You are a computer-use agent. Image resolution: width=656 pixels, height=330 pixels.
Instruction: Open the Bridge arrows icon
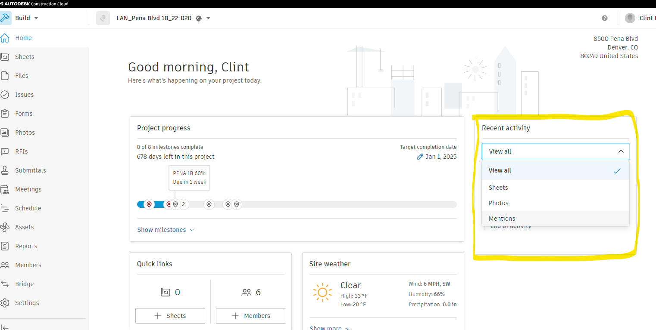coord(5,284)
